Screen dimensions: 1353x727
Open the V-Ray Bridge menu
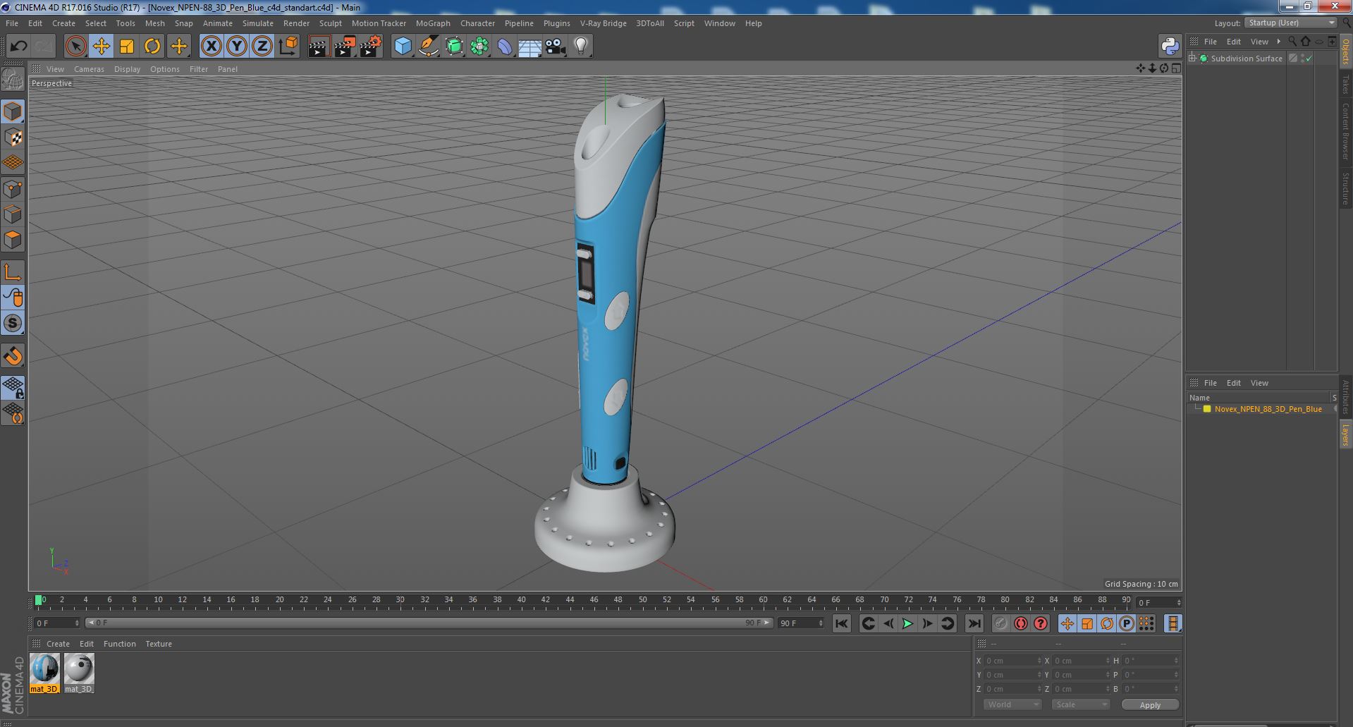[x=603, y=23]
